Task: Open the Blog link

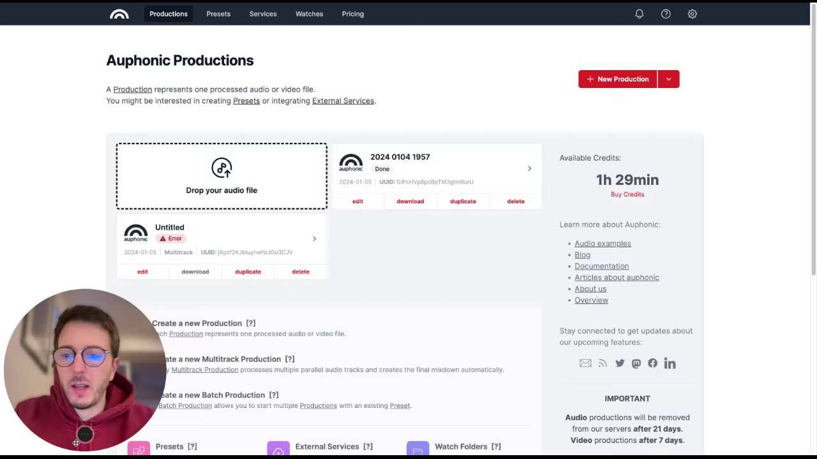Action: pyautogui.click(x=582, y=255)
